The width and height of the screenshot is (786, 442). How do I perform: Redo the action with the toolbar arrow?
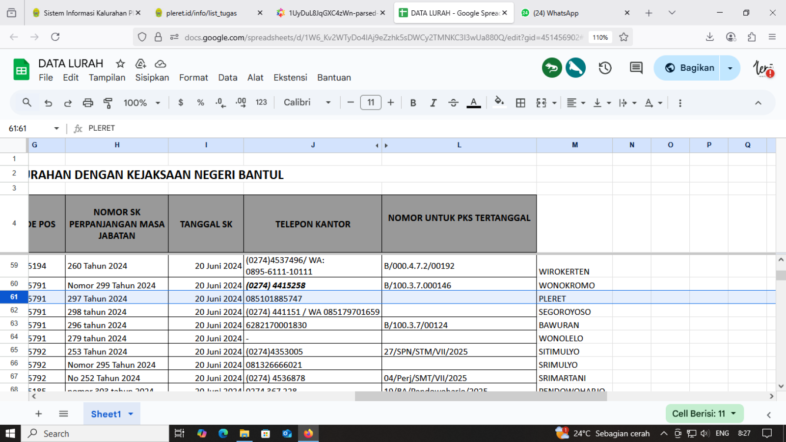click(x=68, y=103)
